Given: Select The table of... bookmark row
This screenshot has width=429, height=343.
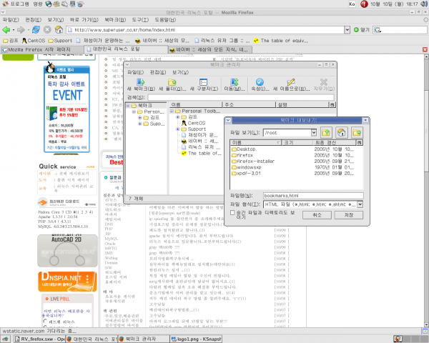Looking at the screenshot, I should click(202, 153).
